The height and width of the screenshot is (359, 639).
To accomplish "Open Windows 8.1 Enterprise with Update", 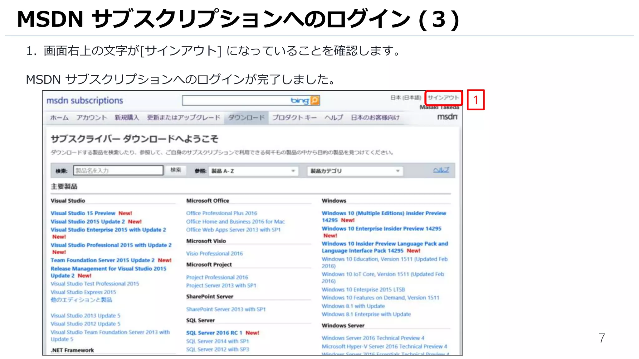I will tap(366, 314).
